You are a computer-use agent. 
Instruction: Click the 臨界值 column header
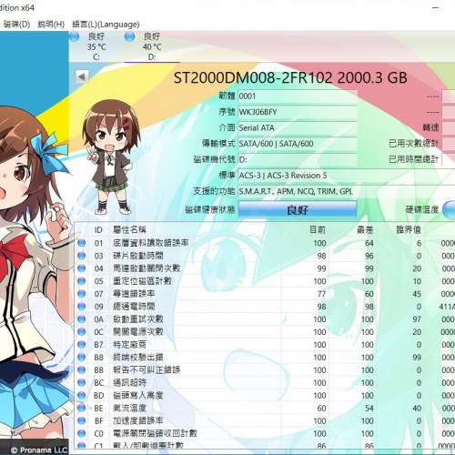pyautogui.click(x=409, y=229)
